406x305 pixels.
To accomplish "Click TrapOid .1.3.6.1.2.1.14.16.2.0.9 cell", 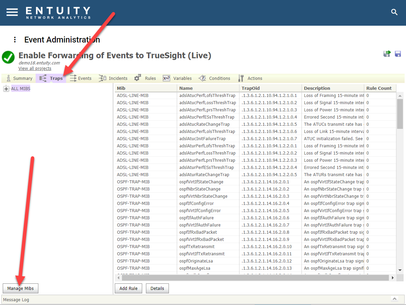I will point(271,240).
